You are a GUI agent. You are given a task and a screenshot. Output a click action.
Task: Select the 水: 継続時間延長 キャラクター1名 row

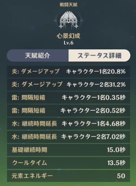pyautogui.click(x=69, y=124)
